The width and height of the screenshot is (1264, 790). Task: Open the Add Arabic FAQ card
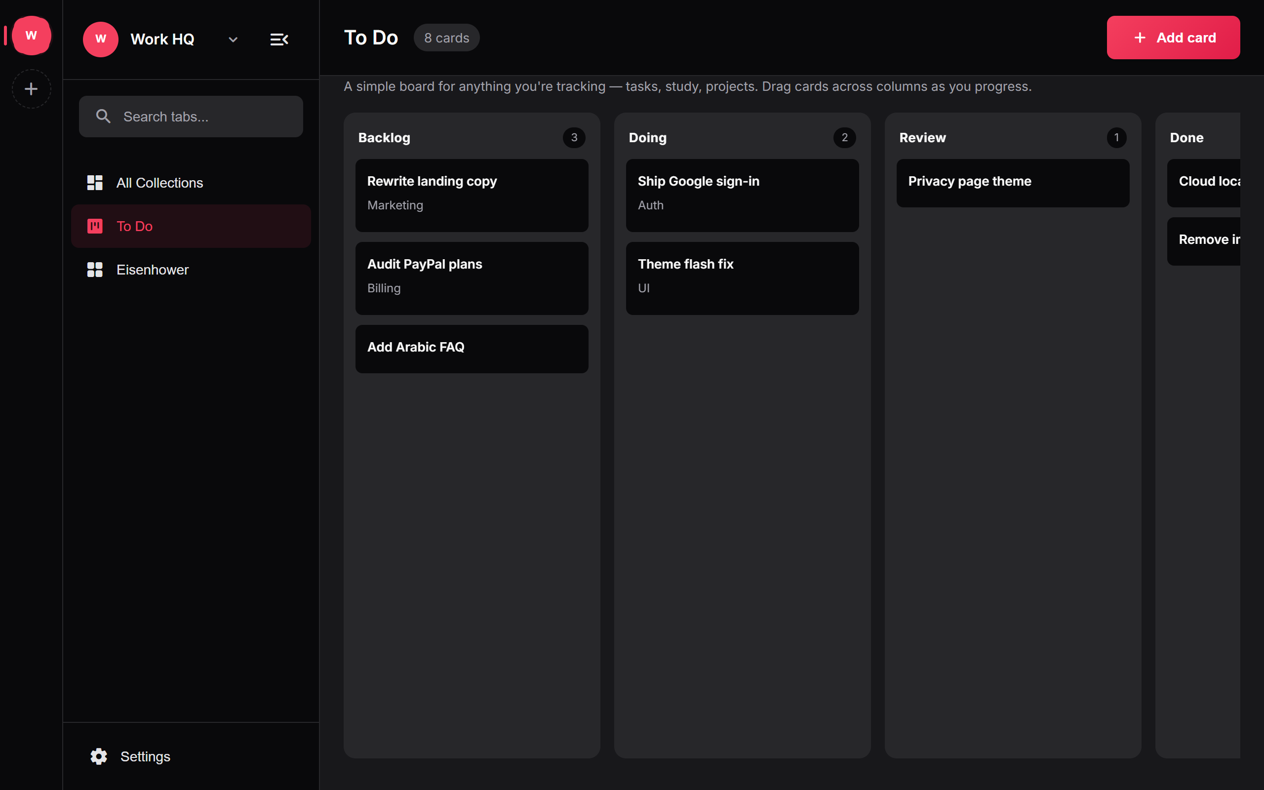click(472, 349)
